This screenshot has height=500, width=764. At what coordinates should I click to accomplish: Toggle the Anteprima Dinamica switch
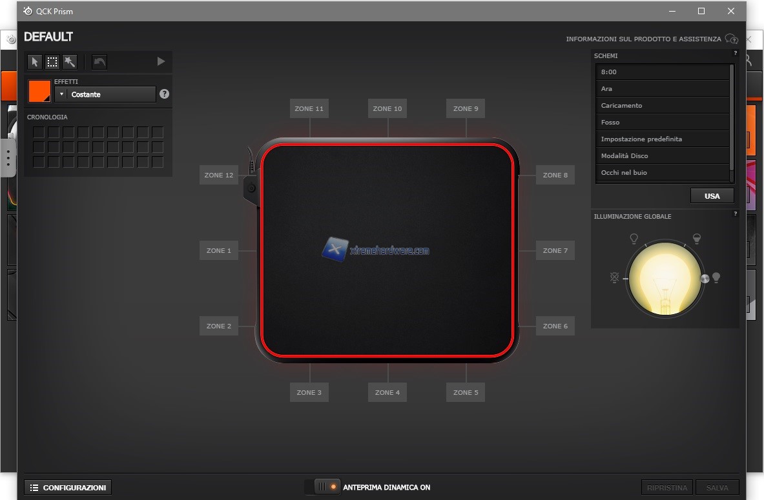(327, 487)
